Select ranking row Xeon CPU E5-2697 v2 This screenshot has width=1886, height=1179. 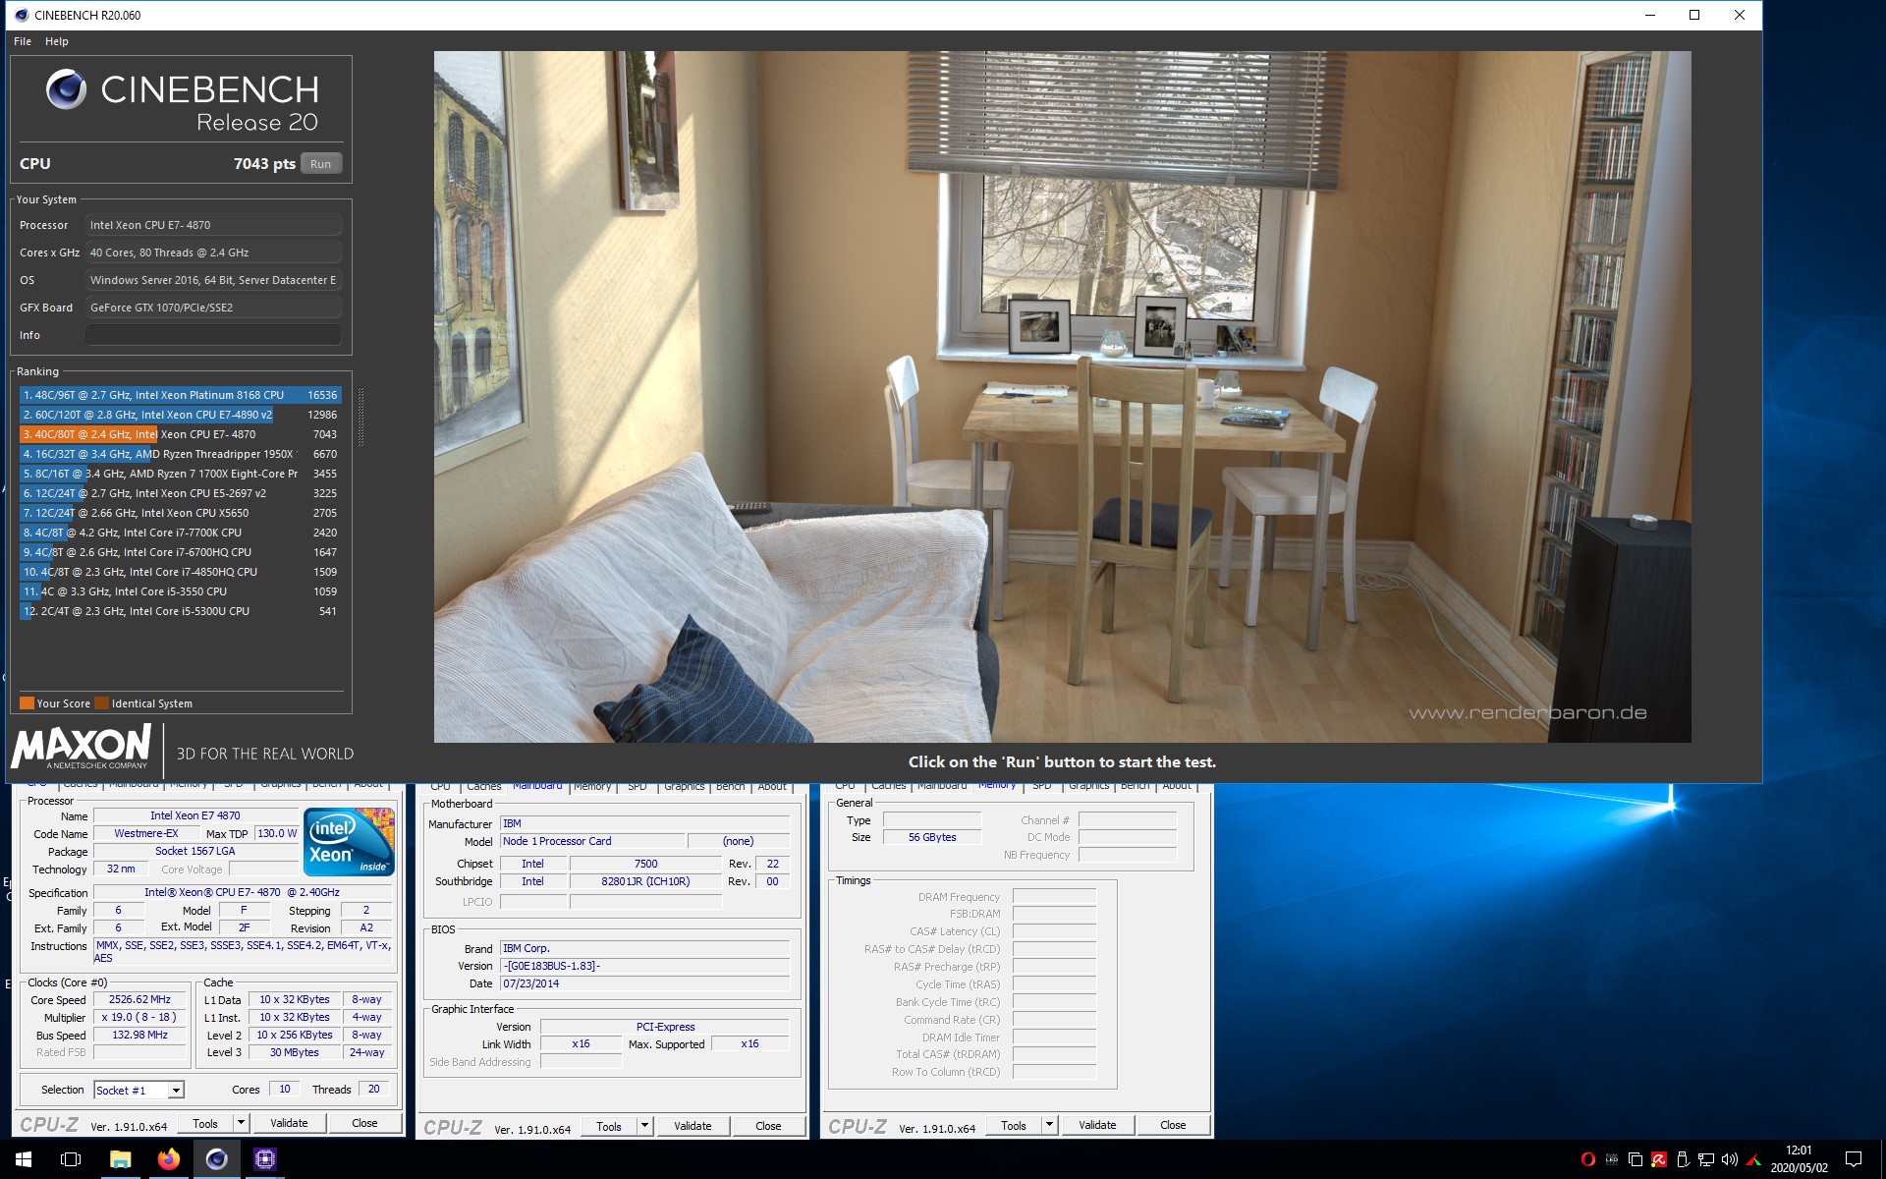(180, 493)
